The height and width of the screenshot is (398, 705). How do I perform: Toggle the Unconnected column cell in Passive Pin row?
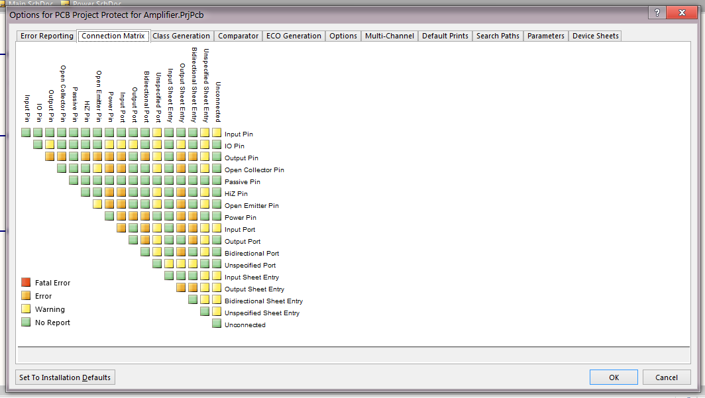pos(217,181)
